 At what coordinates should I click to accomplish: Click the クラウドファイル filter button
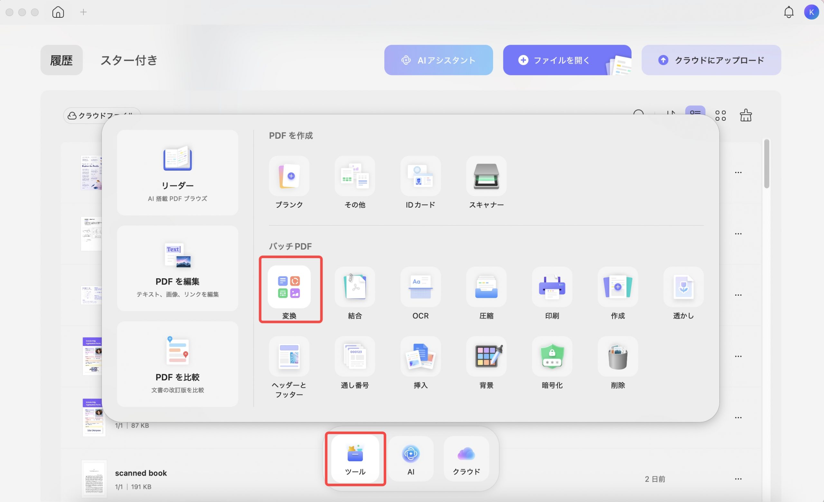(102, 115)
